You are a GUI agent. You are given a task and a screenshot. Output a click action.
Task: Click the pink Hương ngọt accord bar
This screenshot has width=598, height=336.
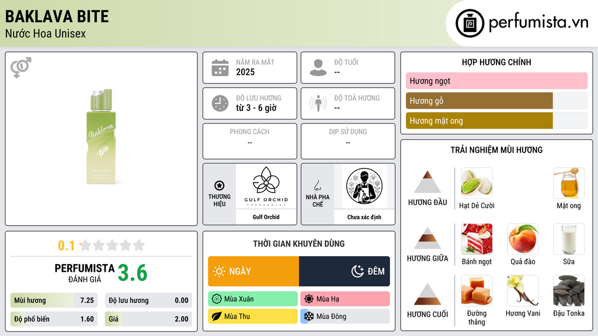[496, 80]
